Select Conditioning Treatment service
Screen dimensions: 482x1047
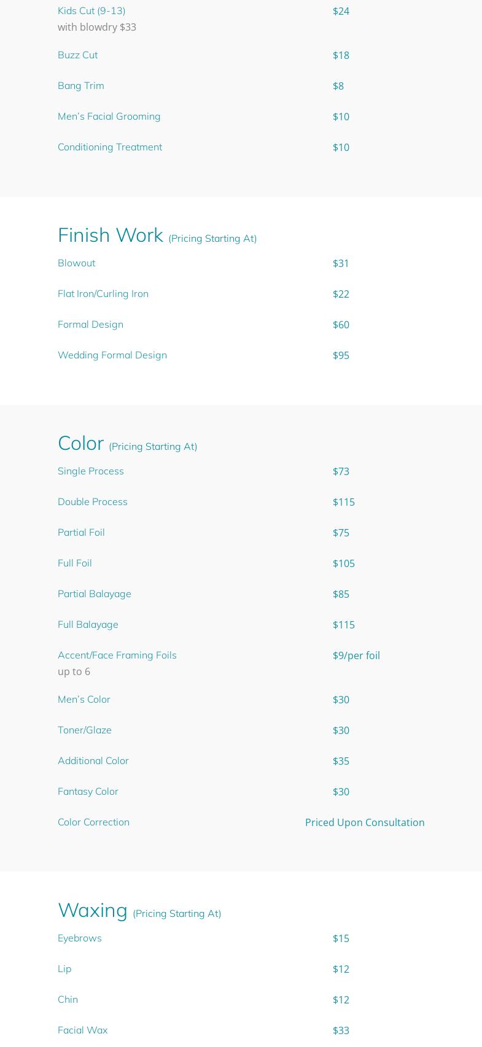coord(110,147)
